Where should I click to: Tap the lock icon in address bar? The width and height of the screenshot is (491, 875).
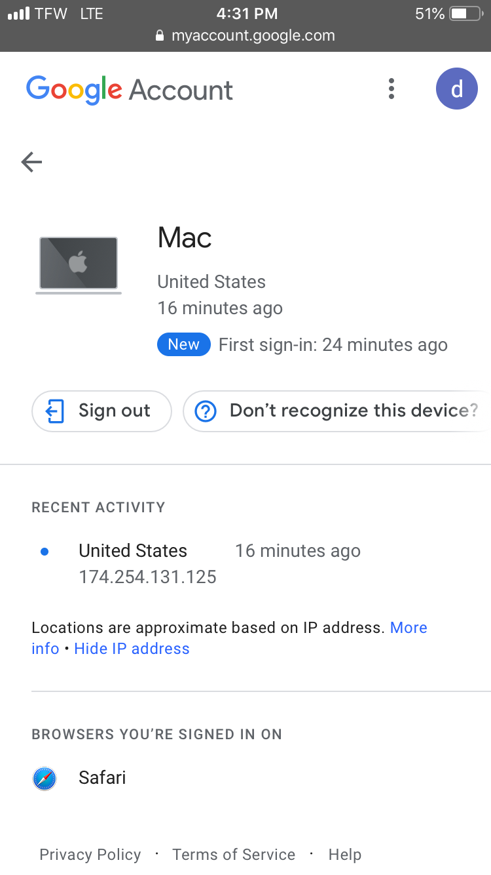[160, 36]
